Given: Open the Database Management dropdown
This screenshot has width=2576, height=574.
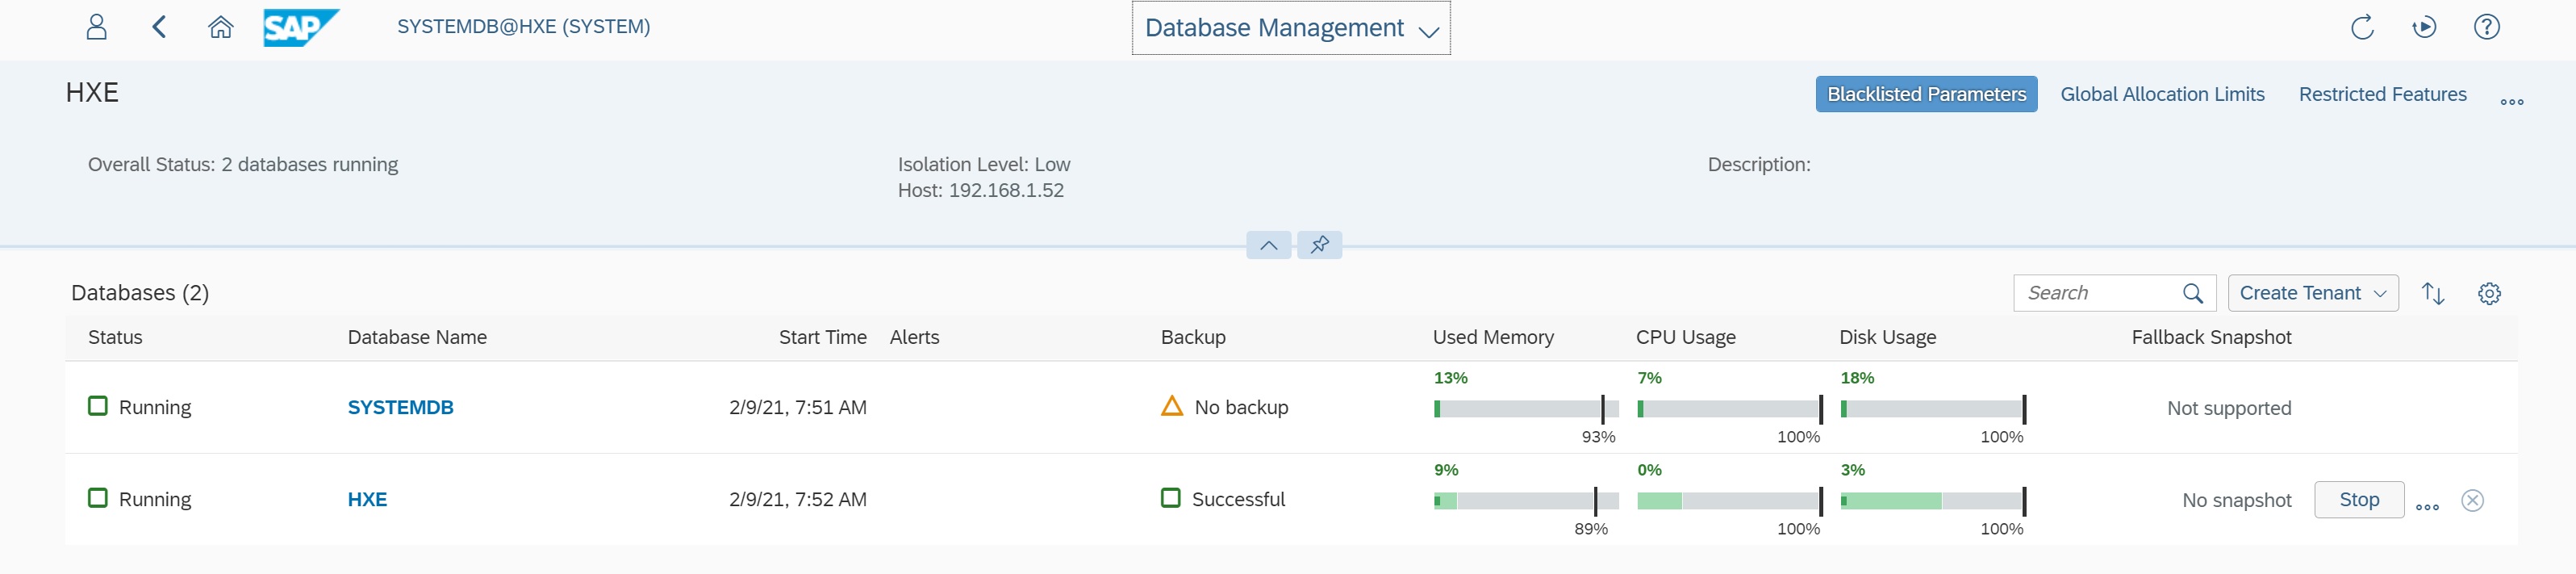Looking at the screenshot, I should click(x=1290, y=28).
